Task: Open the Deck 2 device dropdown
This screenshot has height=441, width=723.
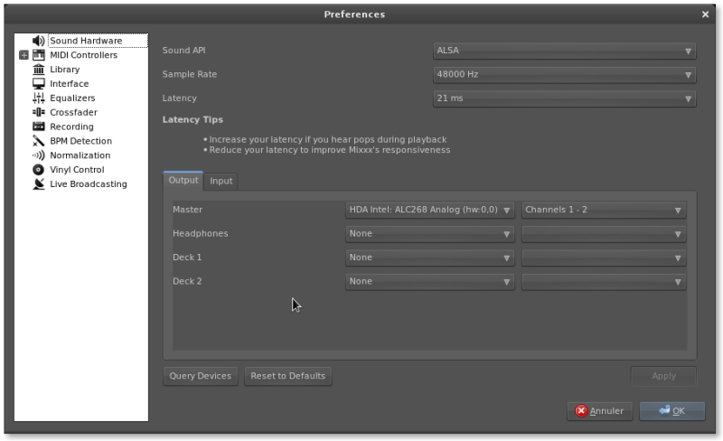Action: pyautogui.click(x=430, y=281)
